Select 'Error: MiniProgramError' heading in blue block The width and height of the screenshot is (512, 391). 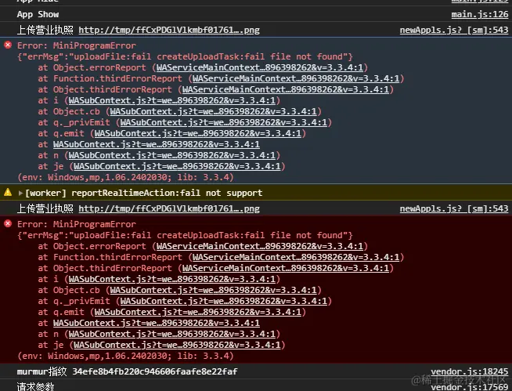pyautogui.click(x=77, y=45)
